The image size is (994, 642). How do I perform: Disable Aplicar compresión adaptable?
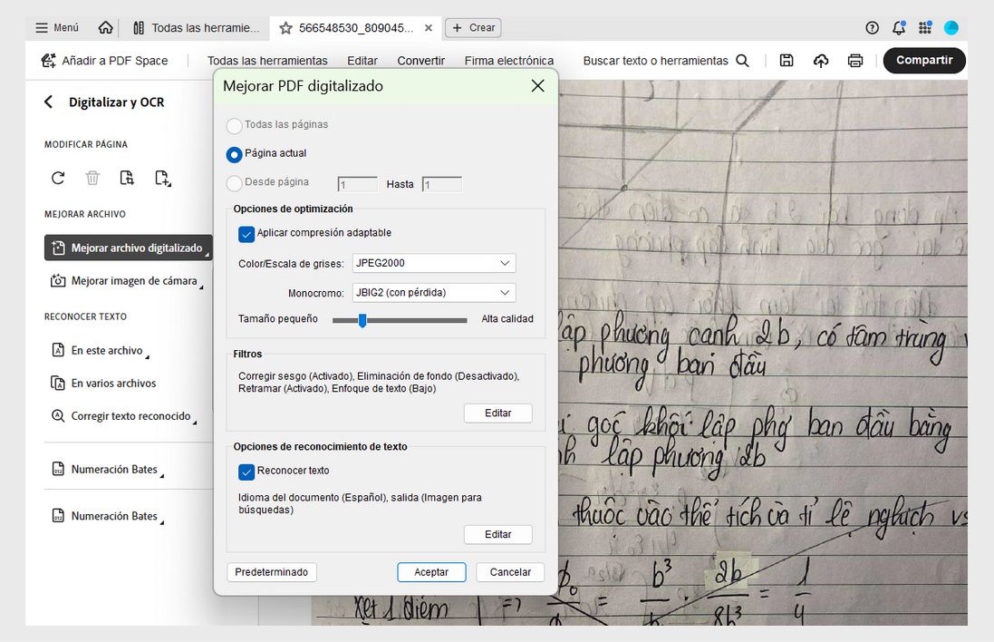[246, 234]
